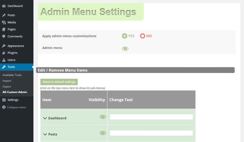244x142 pixels.
Task: Expand Posts sub-menus with chevron
Action: pos(45,134)
